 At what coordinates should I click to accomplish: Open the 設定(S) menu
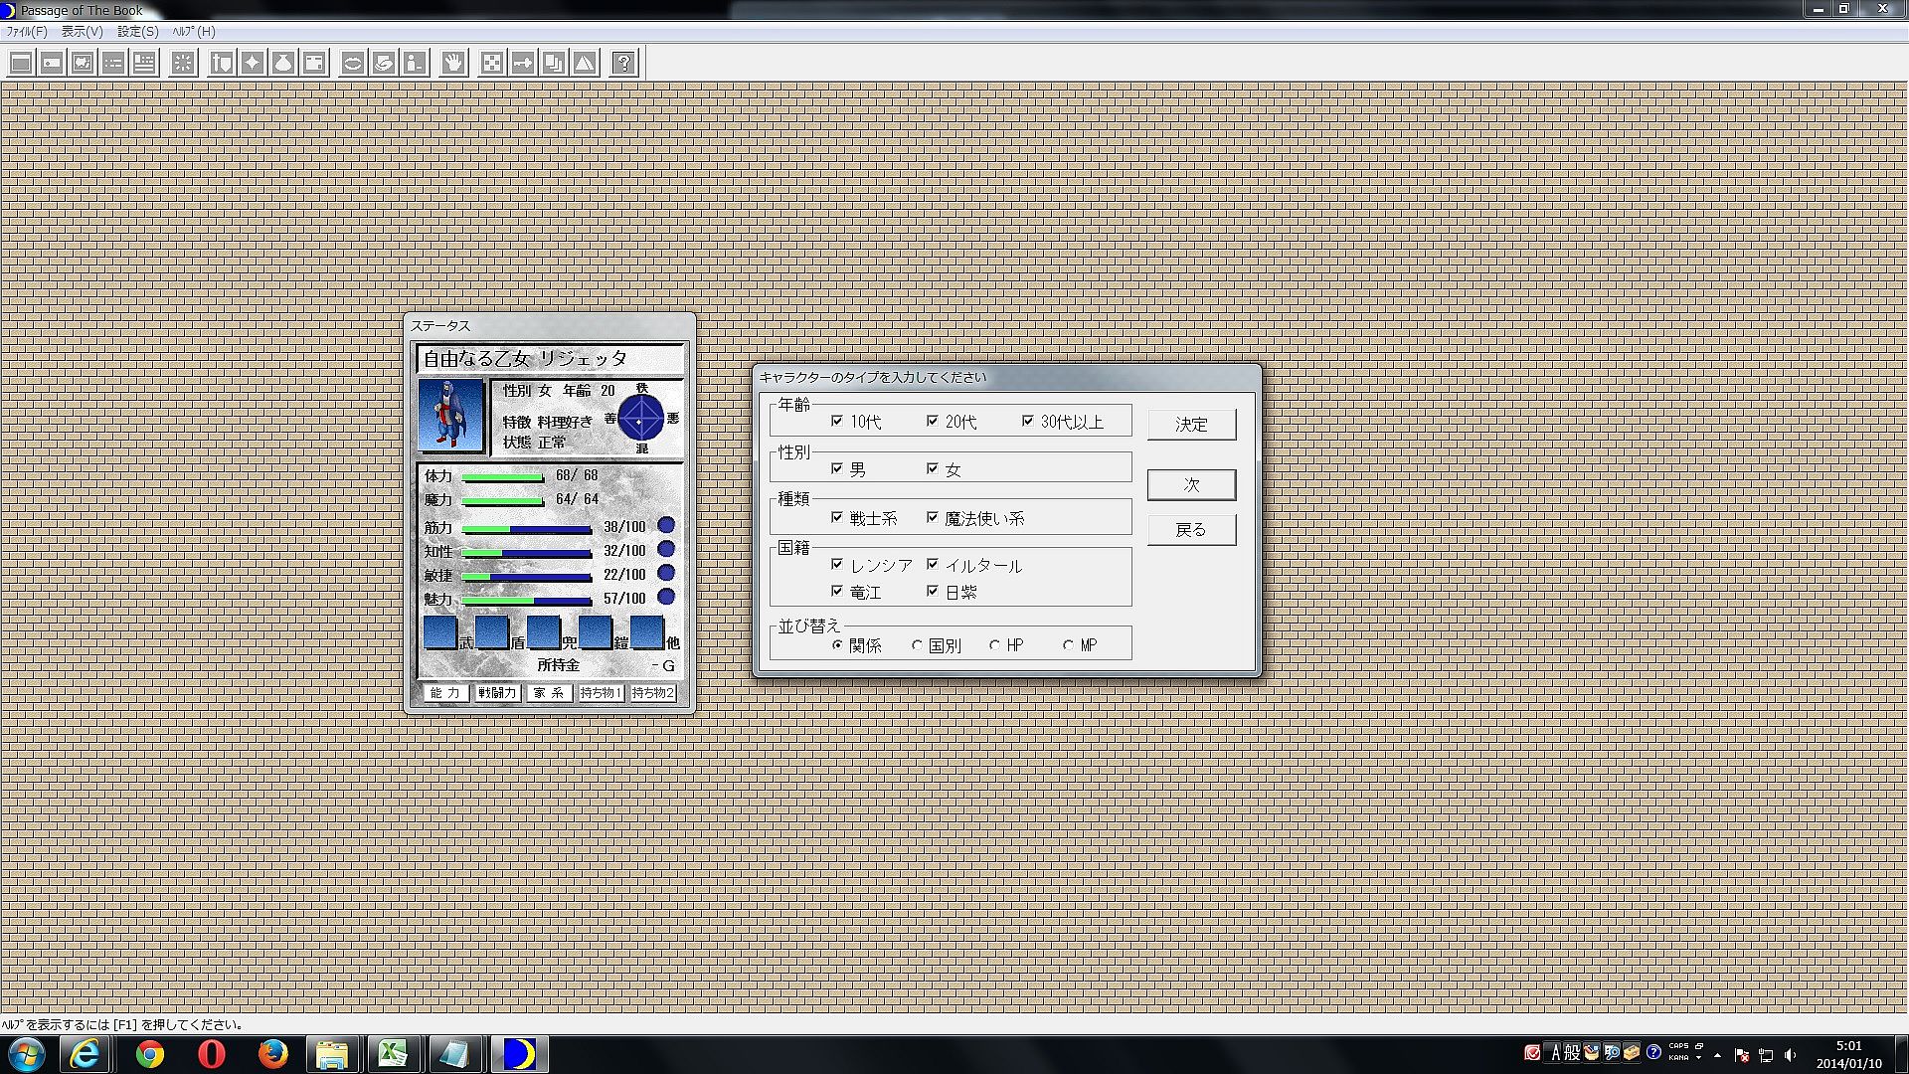137,32
